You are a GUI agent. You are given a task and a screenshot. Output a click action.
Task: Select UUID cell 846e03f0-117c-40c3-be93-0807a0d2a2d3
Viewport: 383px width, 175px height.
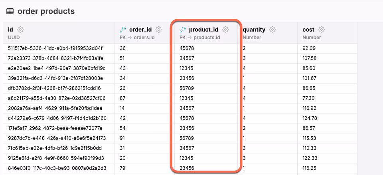pyautogui.click(x=59, y=168)
